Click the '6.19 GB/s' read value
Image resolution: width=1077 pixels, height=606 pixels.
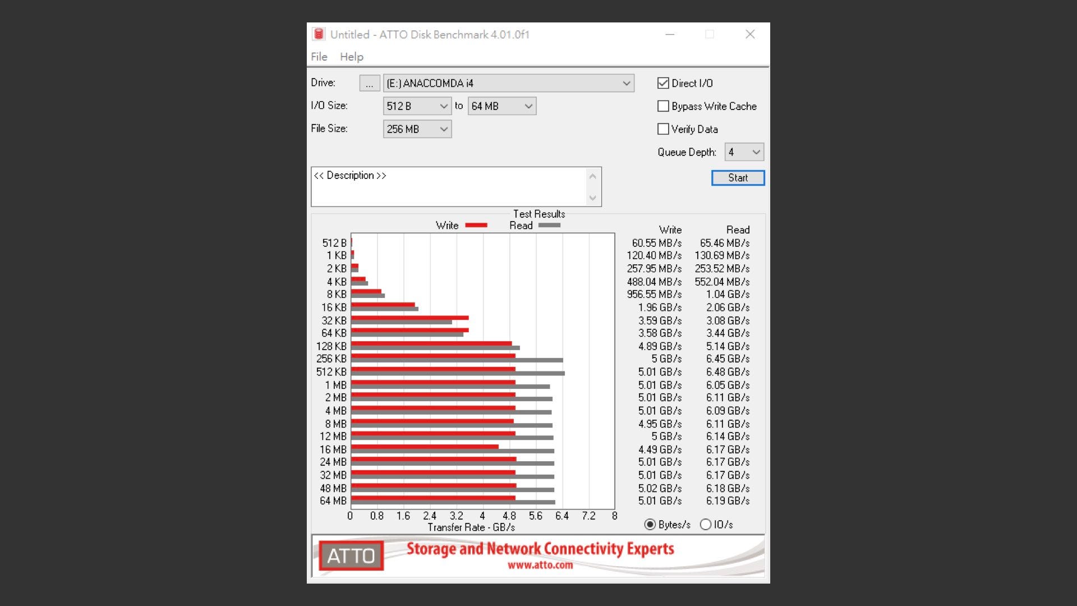[x=728, y=501]
